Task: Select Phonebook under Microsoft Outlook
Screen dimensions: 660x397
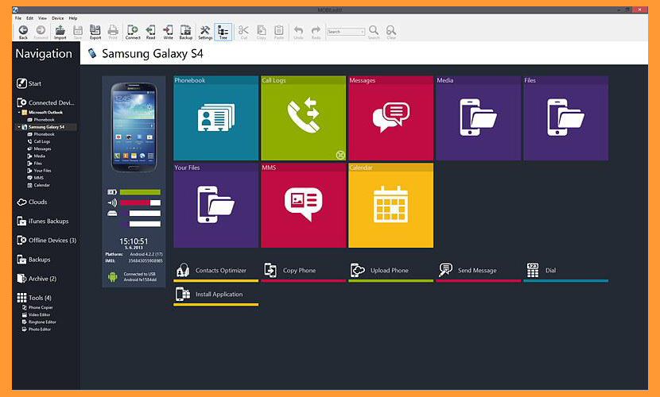Action: click(41, 120)
